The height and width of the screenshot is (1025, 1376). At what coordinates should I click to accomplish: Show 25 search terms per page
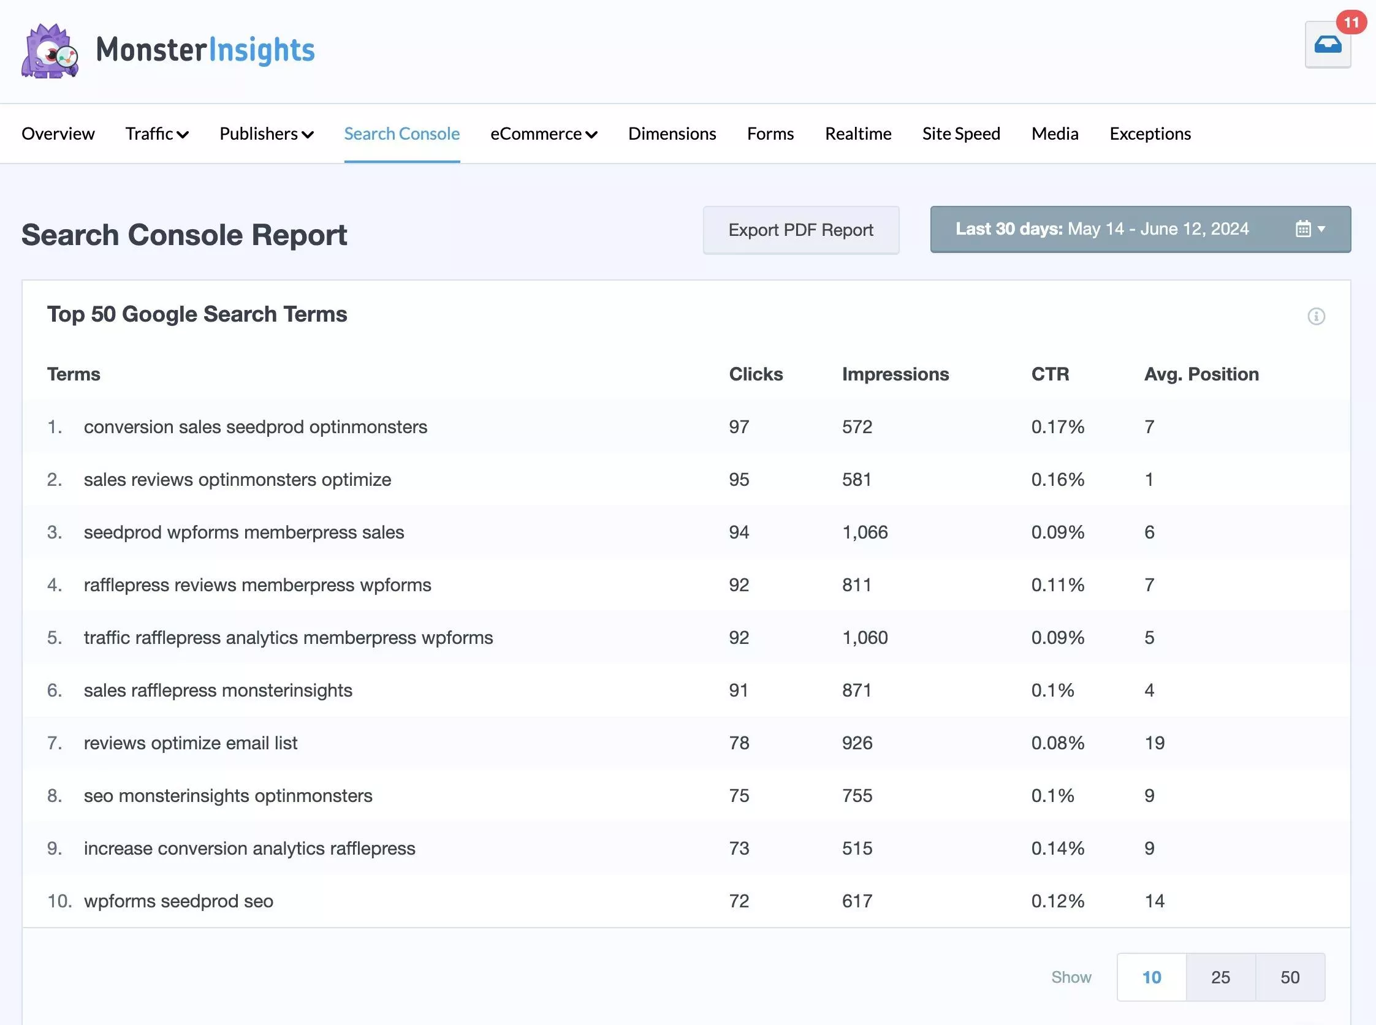click(1220, 977)
